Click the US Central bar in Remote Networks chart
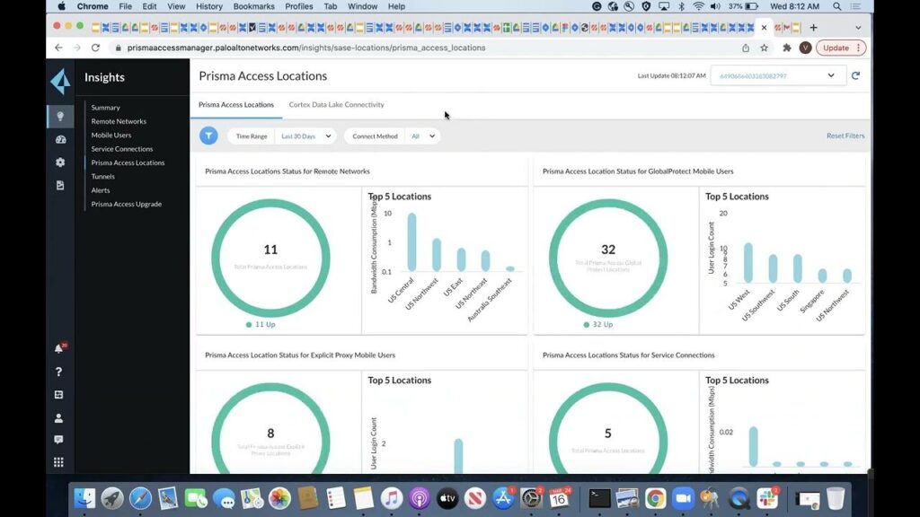The height and width of the screenshot is (517, 920). (x=411, y=242)
